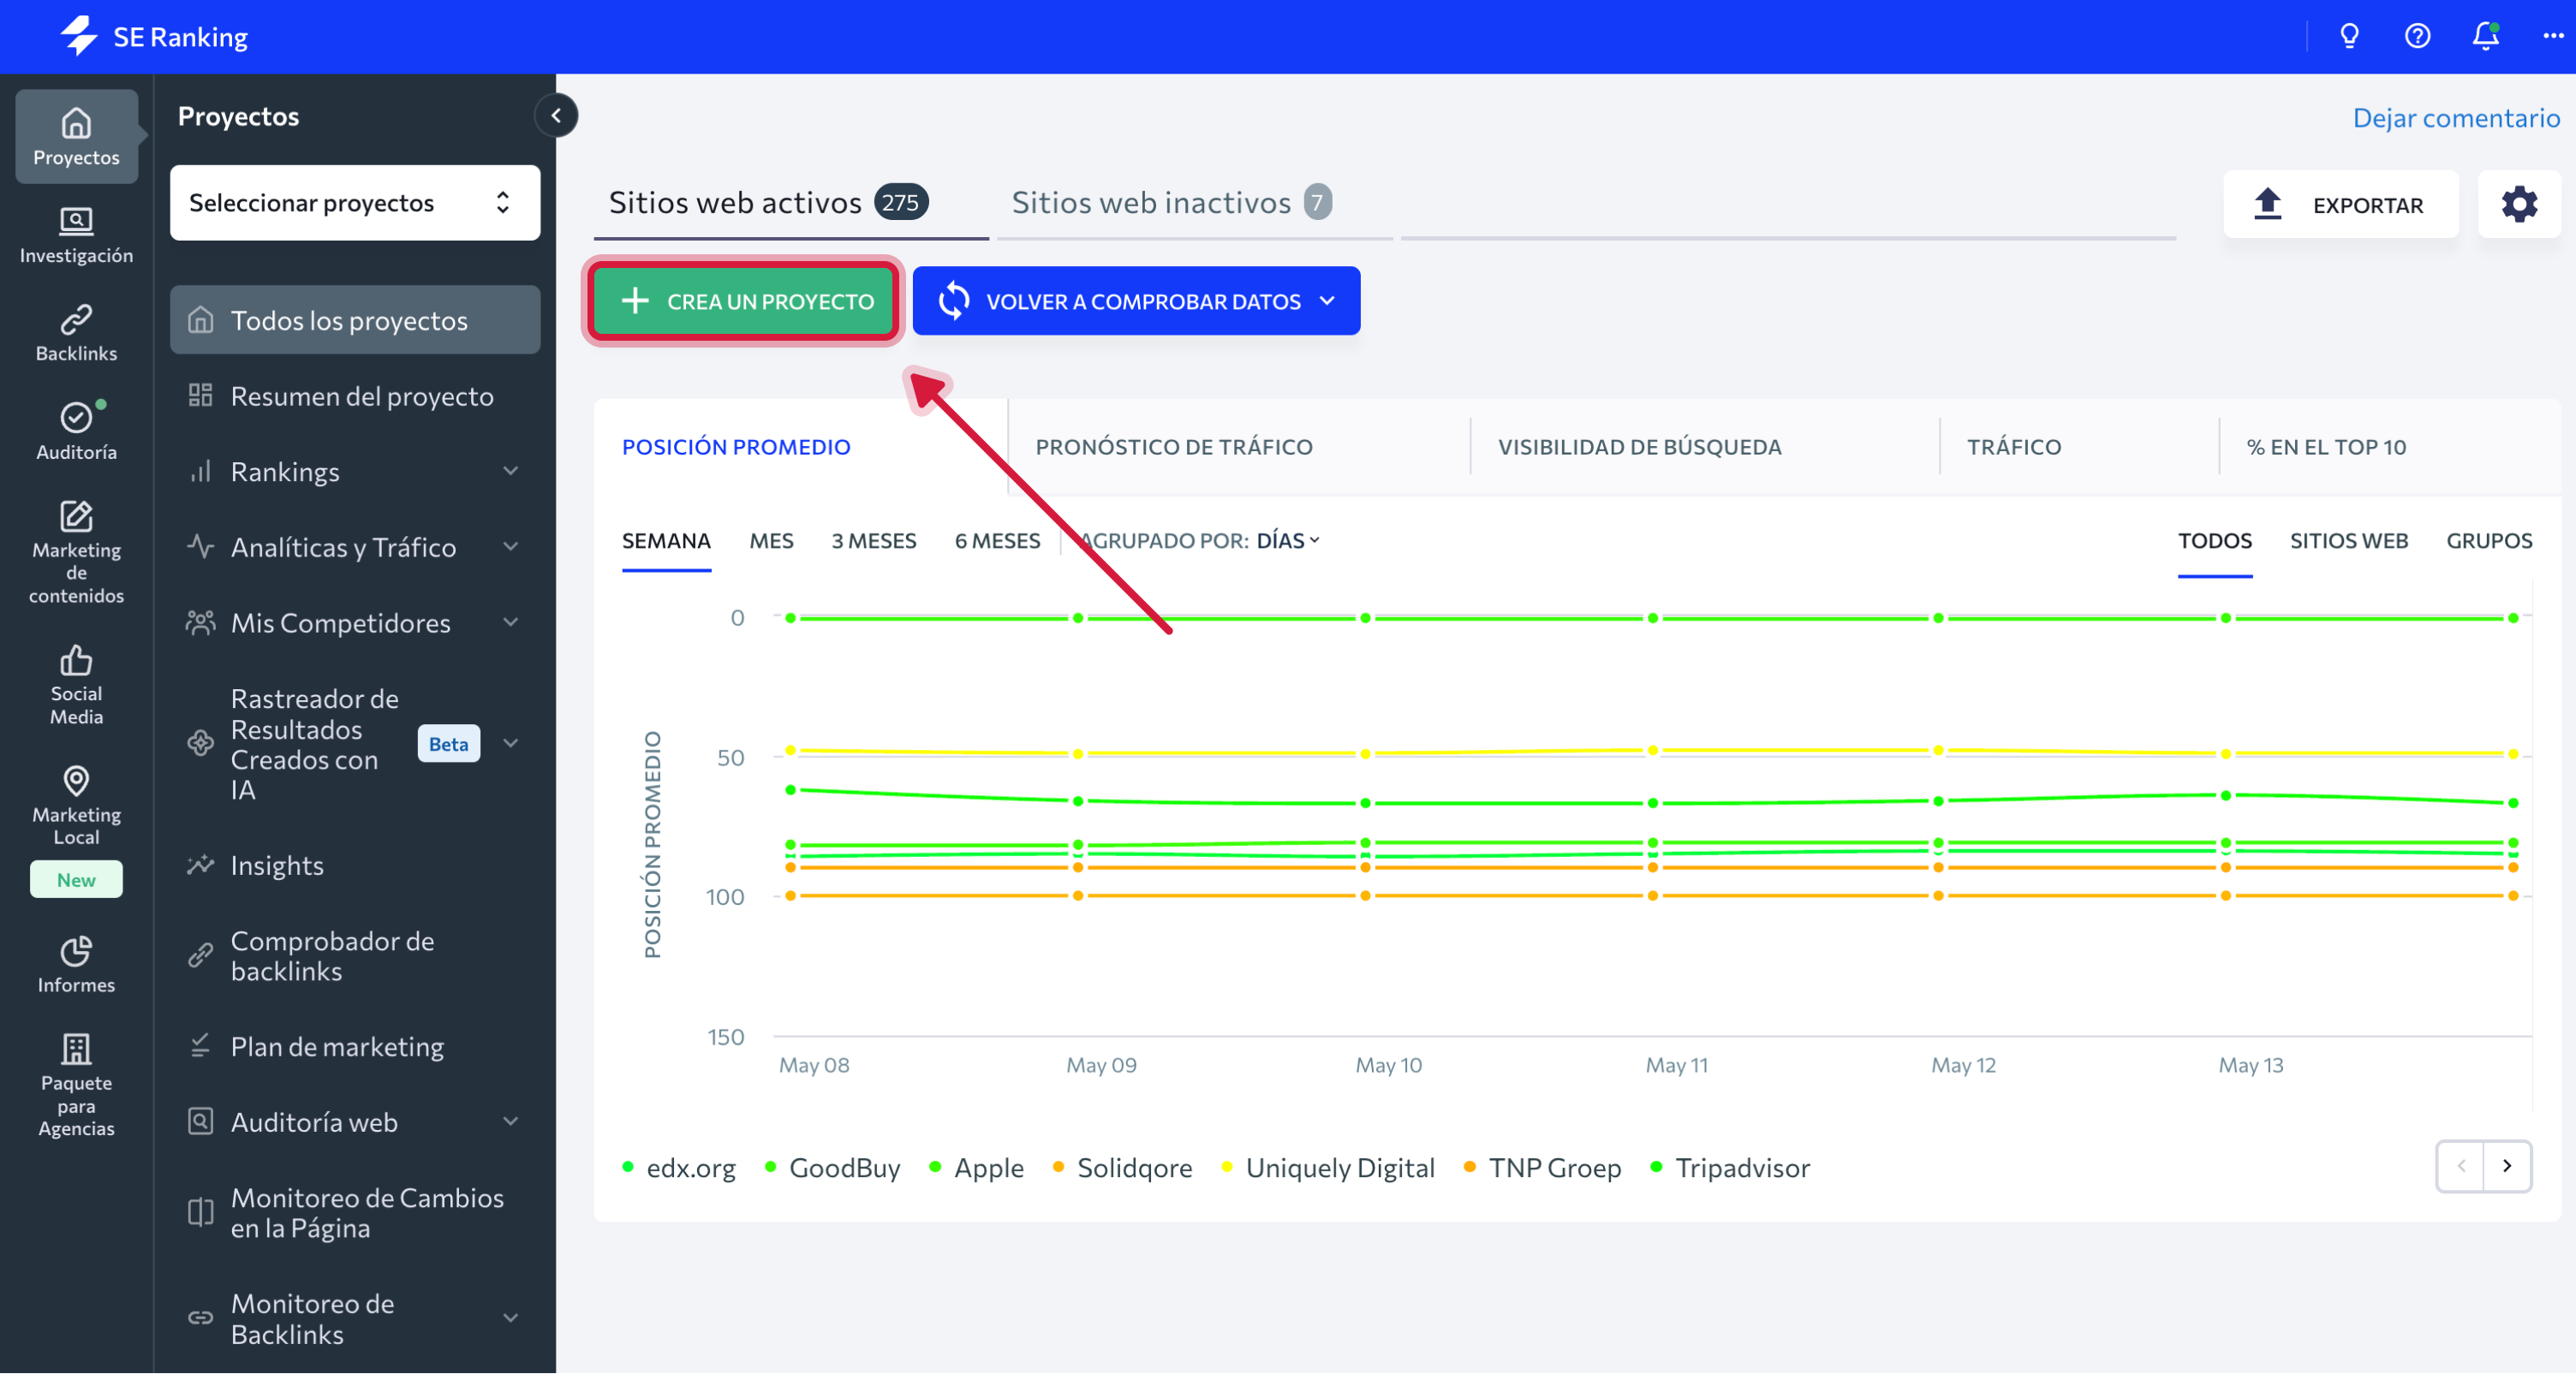Open the Backlinks sidebar icon

coord(76,333)
